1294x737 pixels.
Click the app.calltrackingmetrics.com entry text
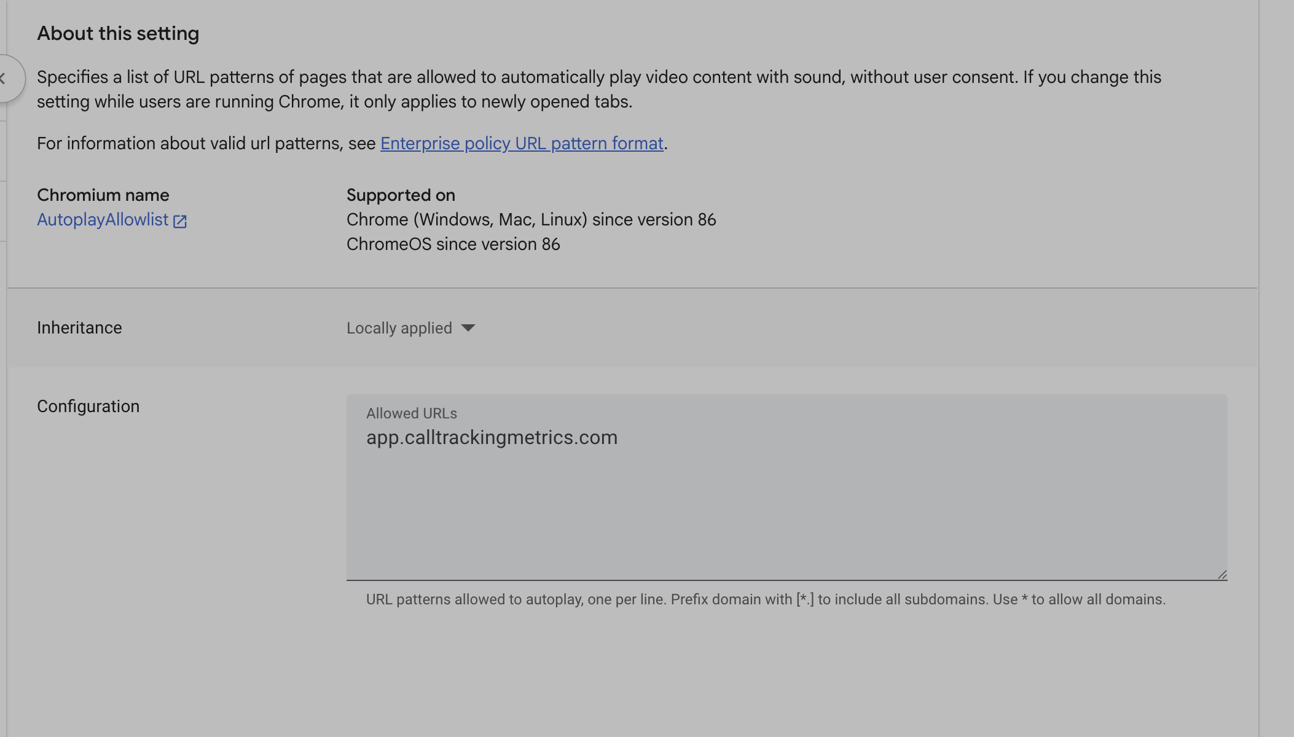[492, 438]
